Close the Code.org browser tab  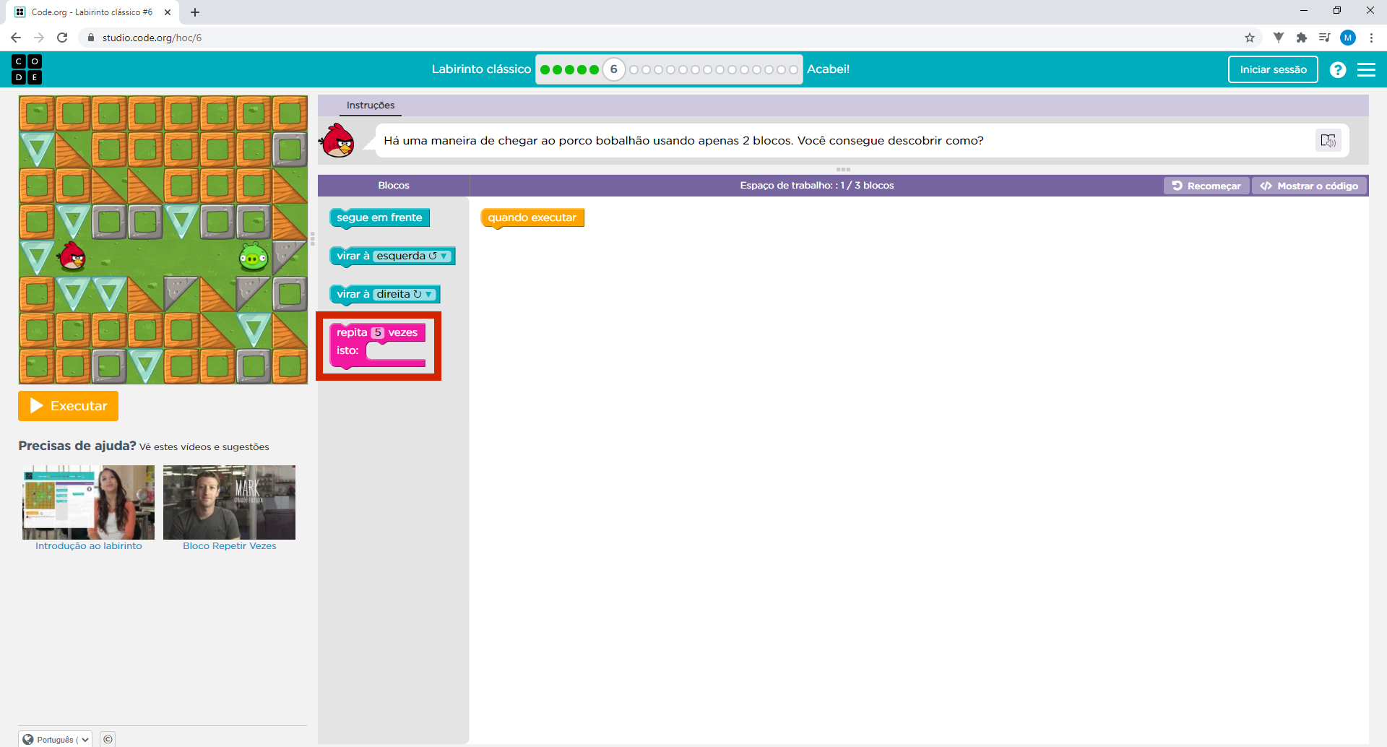[x=168, y=12]
